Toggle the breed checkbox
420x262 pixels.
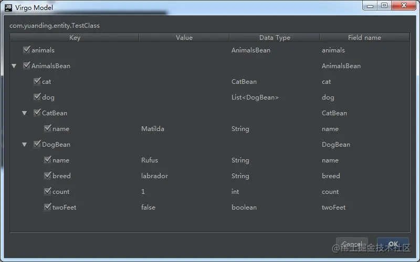pyautogui.click(x=48, y=176)
